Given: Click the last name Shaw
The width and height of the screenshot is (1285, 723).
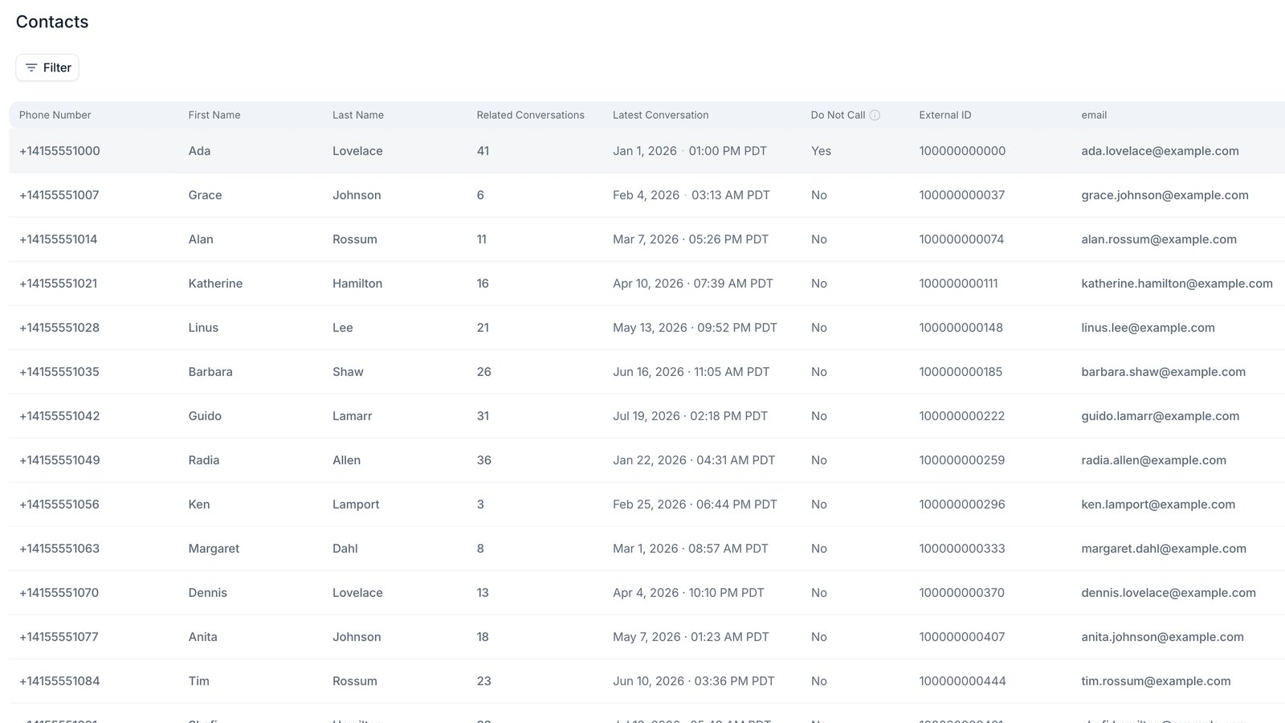Looking at the screenshot, I should (x=348, y=372).
